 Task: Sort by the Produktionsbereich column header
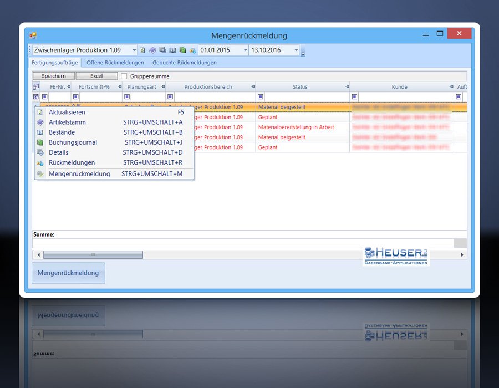pos(208,87)
